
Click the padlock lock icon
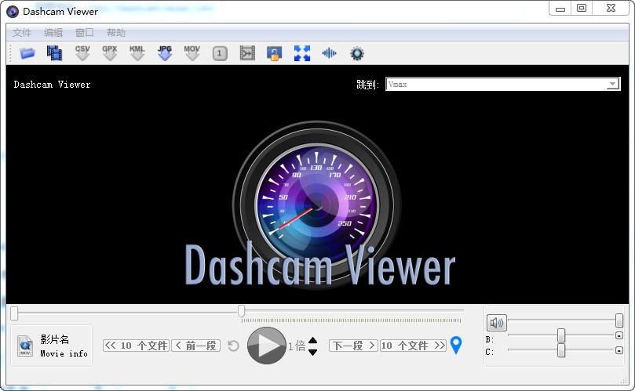[x=274, y=53]
